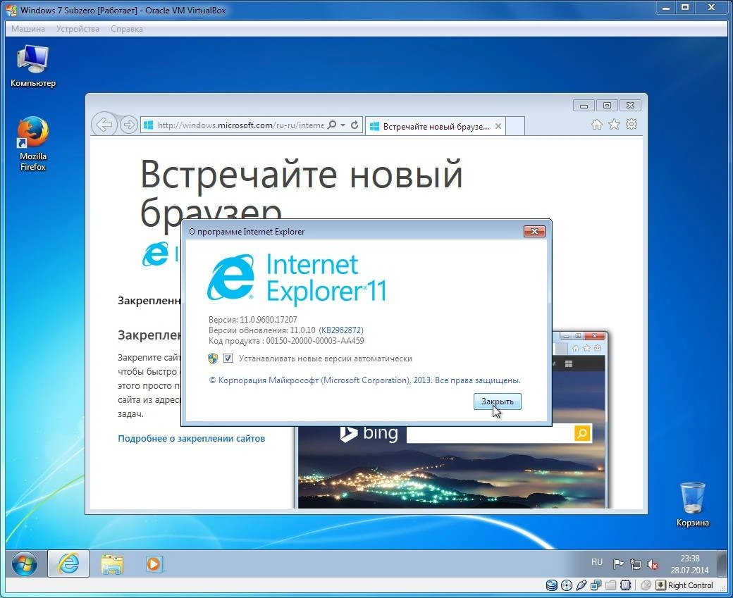Uncheck Устанавливать новые версии автоматически
Viewport: 733px width, 598px height.
point(228,359)
